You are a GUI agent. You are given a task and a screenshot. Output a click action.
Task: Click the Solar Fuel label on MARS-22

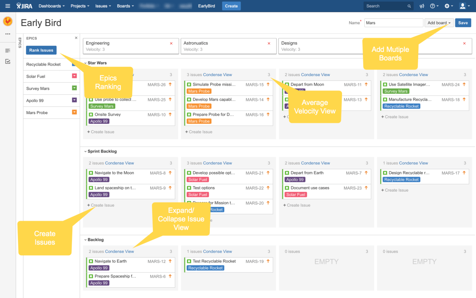(x=198, y=195)
